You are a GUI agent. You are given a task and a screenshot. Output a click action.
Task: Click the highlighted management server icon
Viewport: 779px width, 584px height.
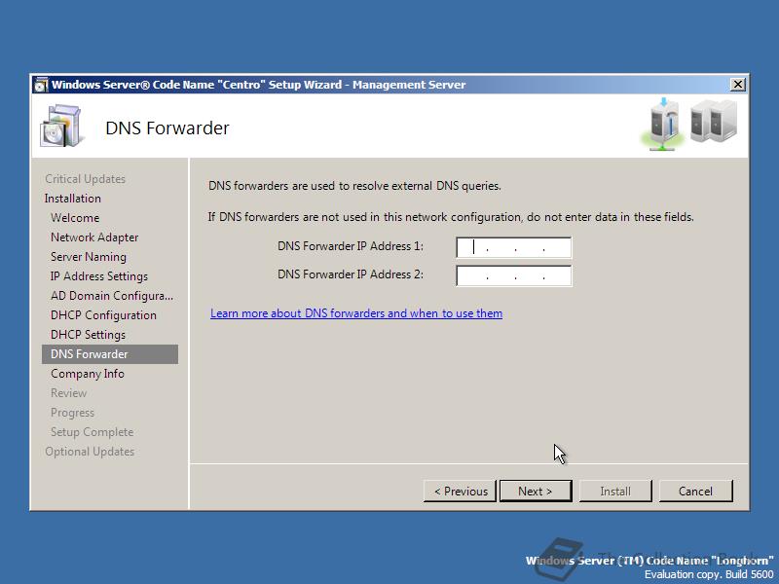tap(664, 125)
